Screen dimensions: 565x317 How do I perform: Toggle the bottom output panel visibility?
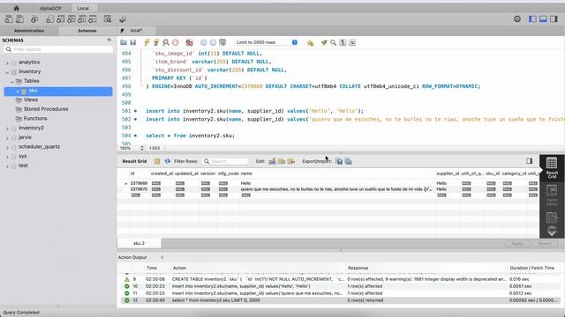tap(543, 19)
